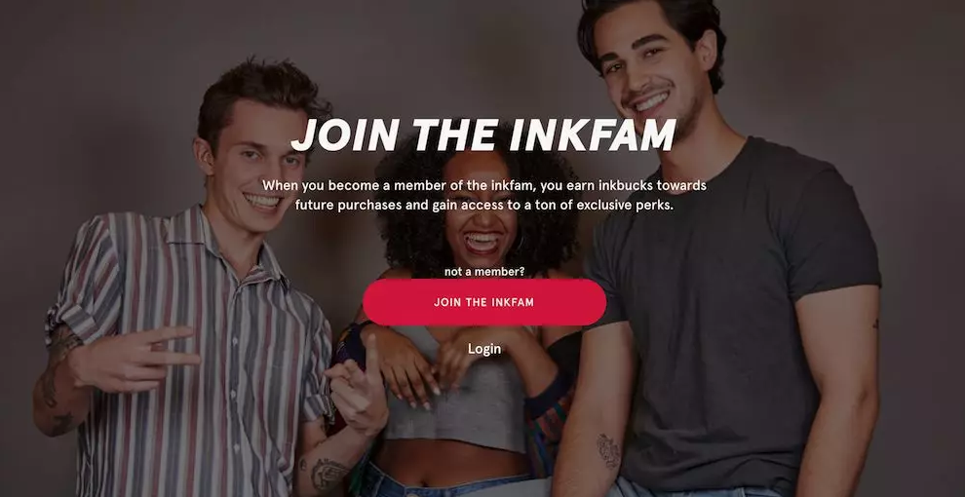Click the wrist tattoo on striped-shirt man's pointing arm

click(x=328, y=474)
